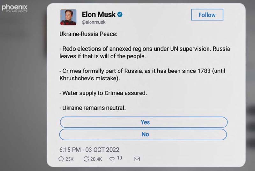The height and width of the screenshot is (171, 255).
Task: Select the Ukraine-Russia Peace heading text
Action: point(88,34)
